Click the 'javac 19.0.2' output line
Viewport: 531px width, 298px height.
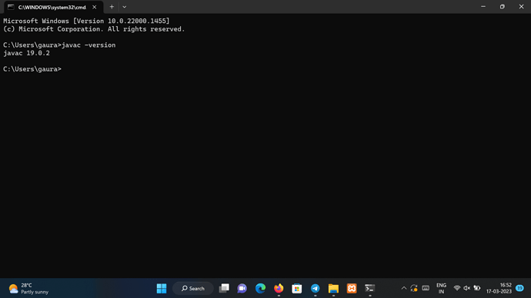[x=26, y=53]
